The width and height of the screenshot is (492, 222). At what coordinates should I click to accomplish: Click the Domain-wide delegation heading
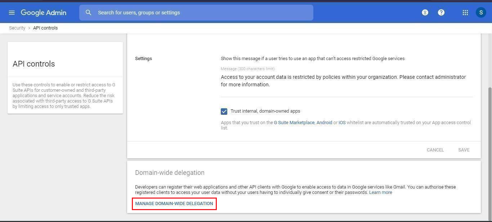pos(170,173)
